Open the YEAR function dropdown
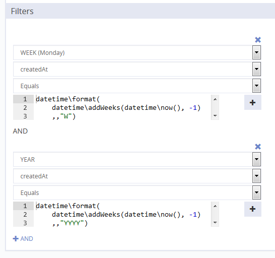Viewport: 275px width, 258px height. tap(256, 159)
